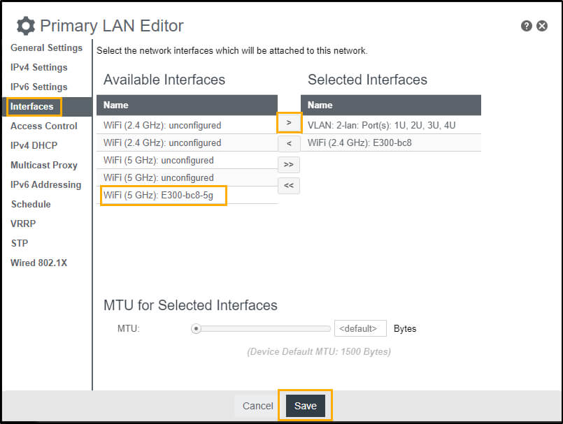Click the MTU slider handle

pyautogui.click(x=197, y=328)
